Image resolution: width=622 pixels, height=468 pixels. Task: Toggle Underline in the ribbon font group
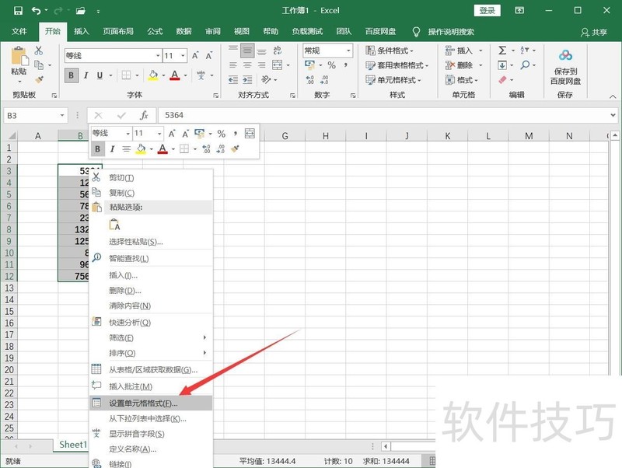[100, 75]
